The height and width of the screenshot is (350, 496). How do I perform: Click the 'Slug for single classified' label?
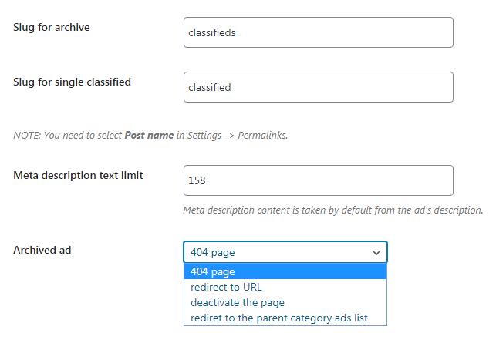(72, 82)
